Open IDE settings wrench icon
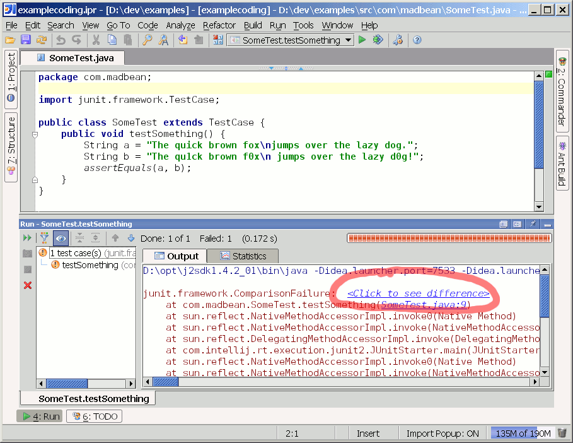 click(x=398, y=40)
